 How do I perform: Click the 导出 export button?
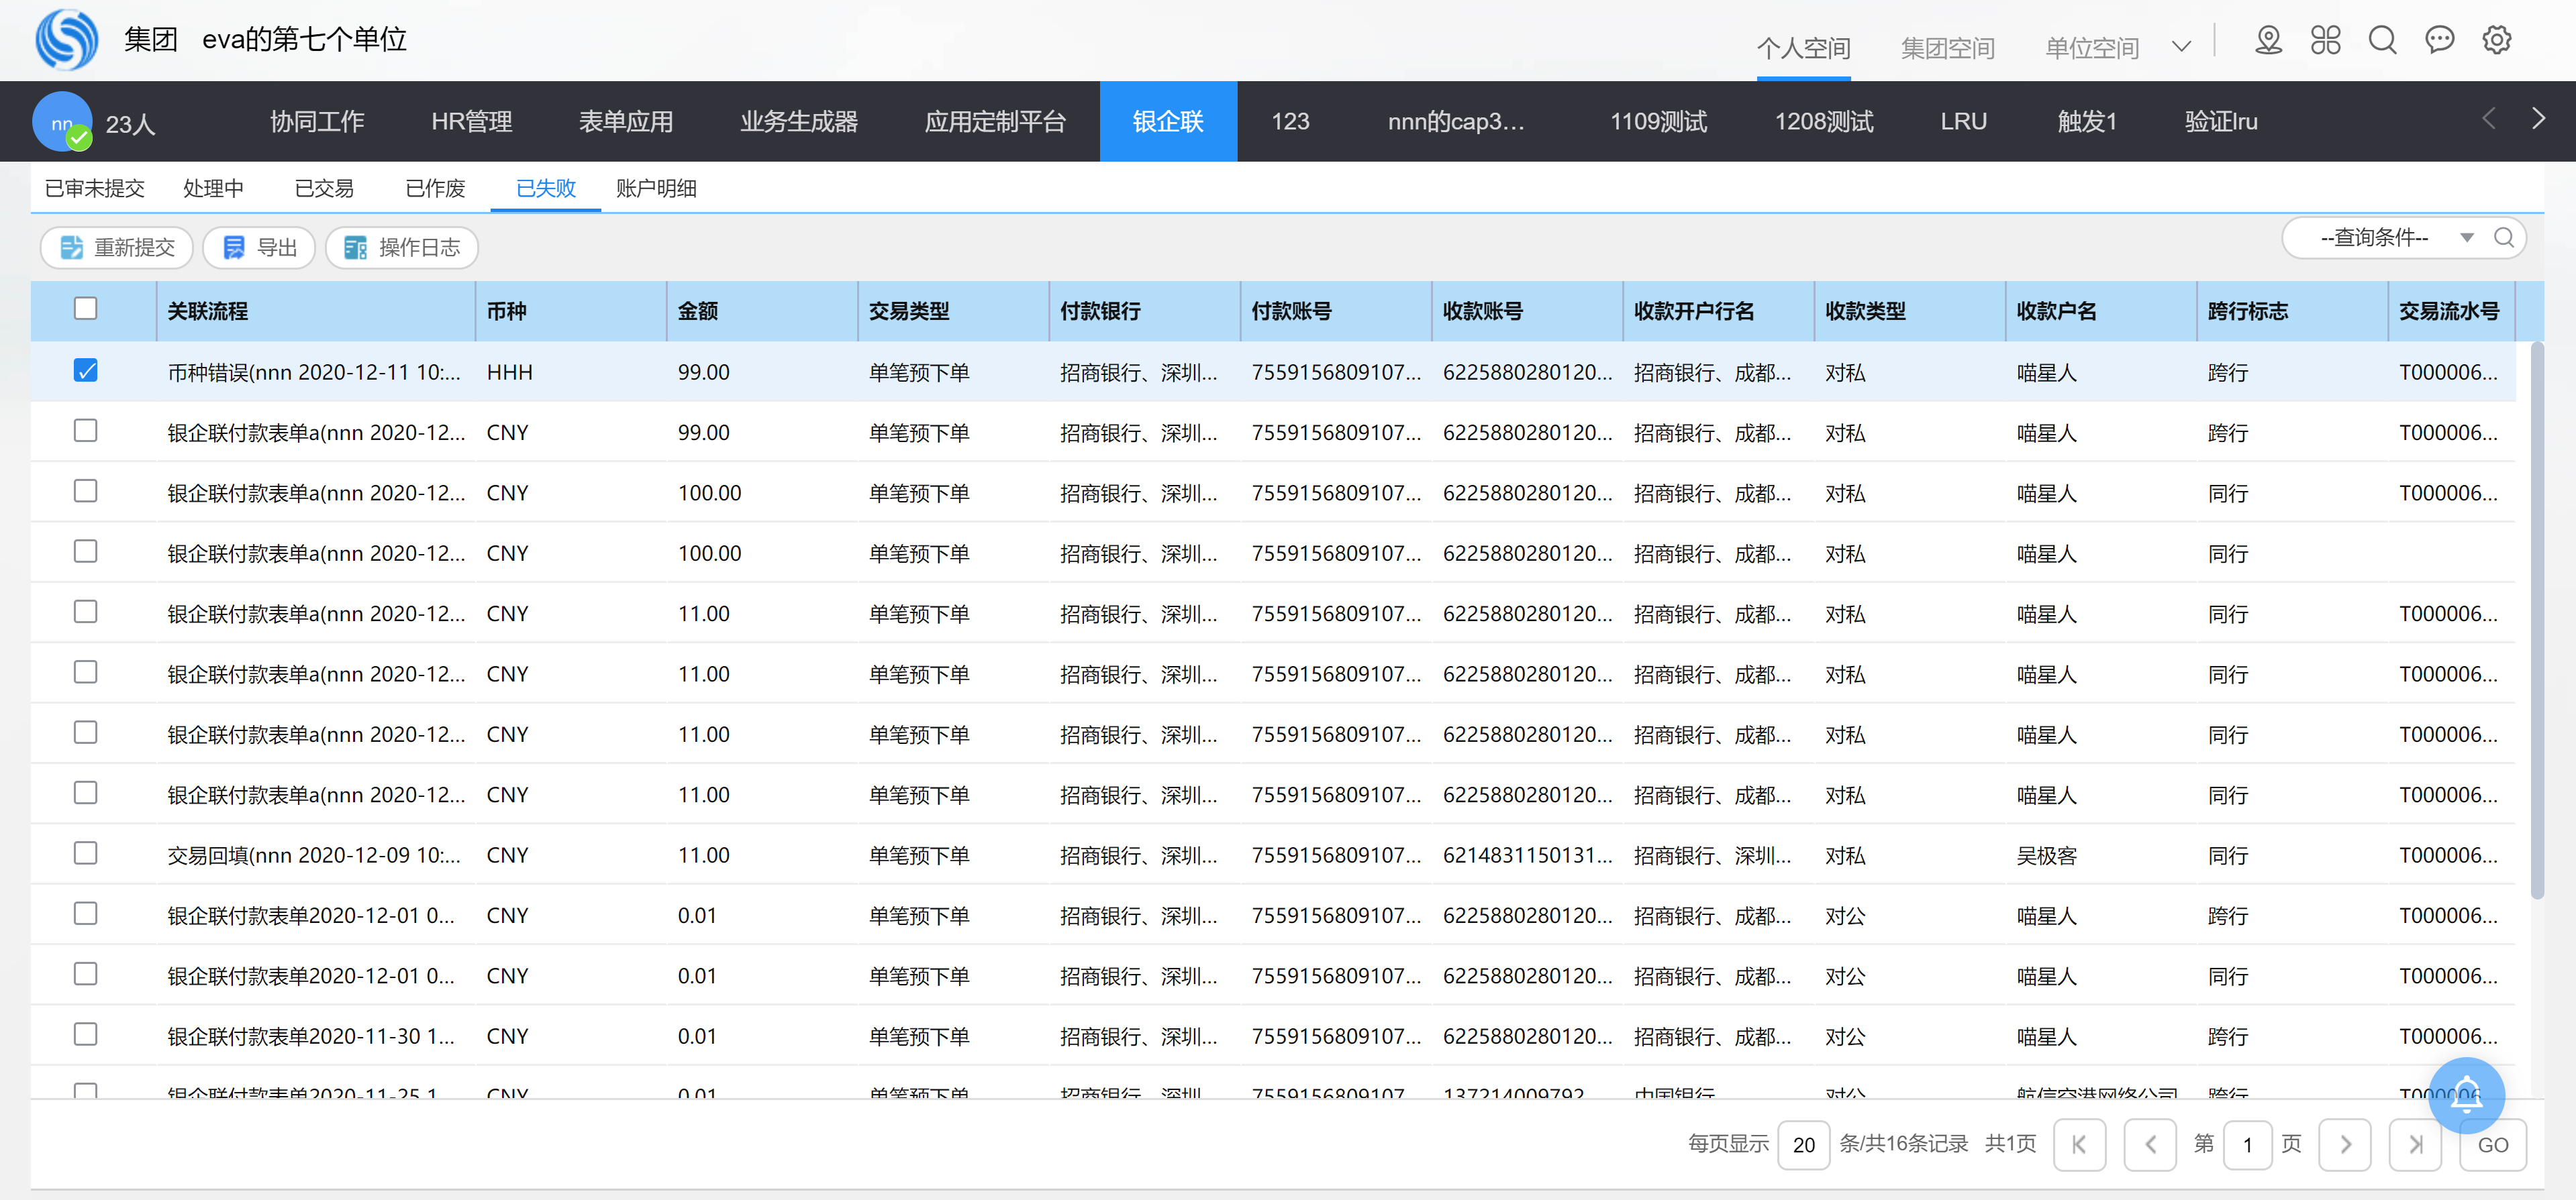[x=259, y=248]
